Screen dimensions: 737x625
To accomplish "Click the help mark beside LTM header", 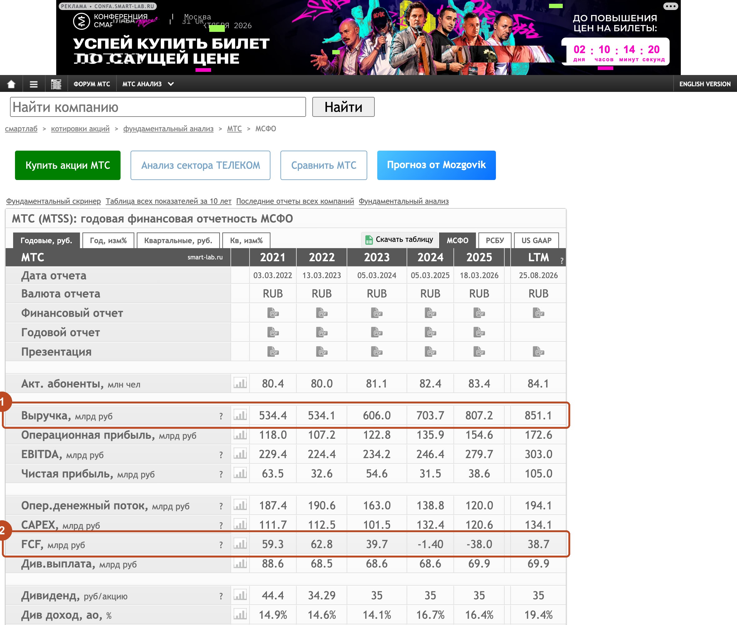I will coord(562,261).
